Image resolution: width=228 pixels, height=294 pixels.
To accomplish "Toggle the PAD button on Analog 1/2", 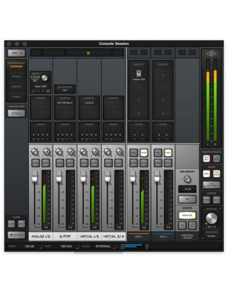I will click(x=48, y=91).
